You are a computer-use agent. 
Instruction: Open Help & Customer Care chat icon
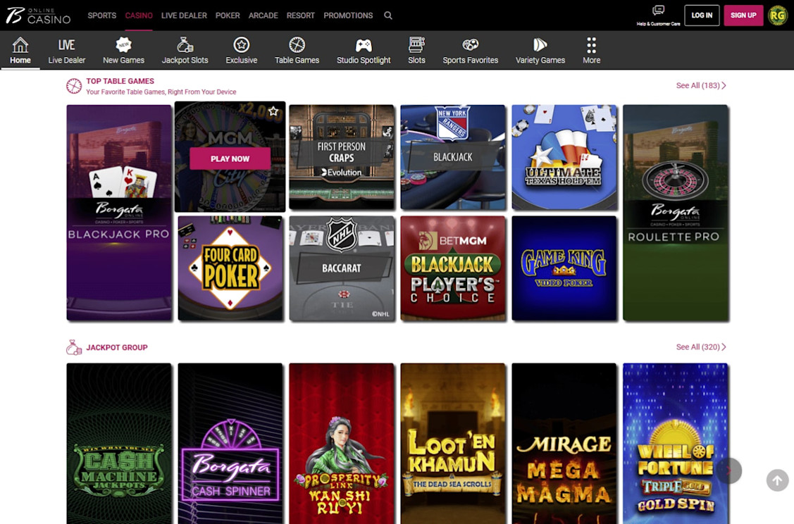click(658, 11)
